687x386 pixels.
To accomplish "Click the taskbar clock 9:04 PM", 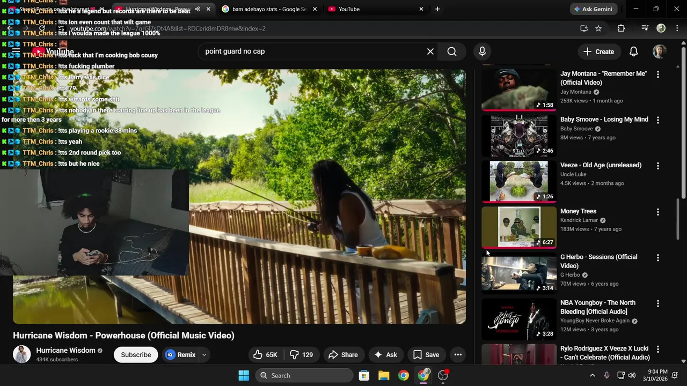I will (657, 375).
